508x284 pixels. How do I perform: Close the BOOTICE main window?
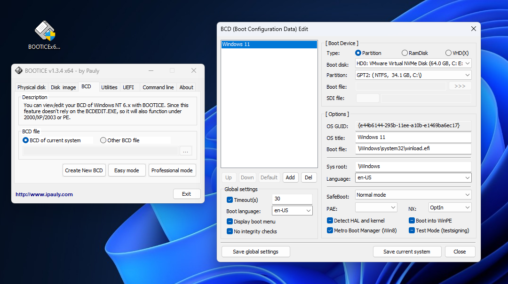tap(194, 70)
